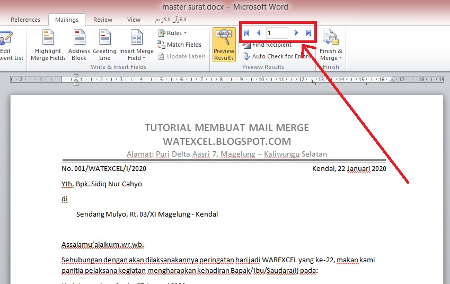Go to previous record
The height and width of the screenshot is (284, 450).
(x=259, y=33)
